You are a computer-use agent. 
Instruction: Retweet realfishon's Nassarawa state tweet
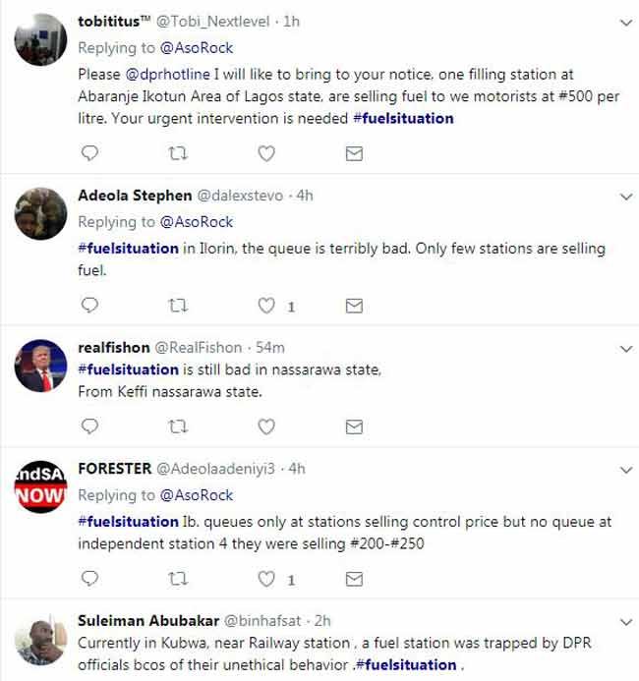click(x=178, y=426)
